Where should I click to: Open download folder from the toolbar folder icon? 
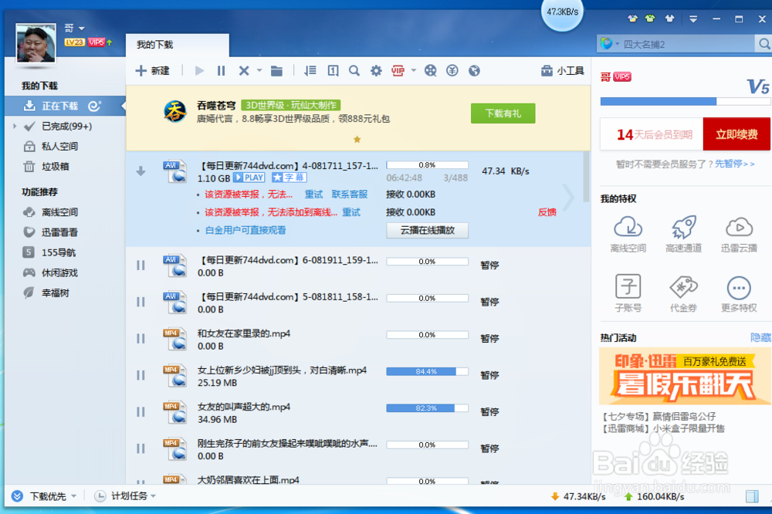pyautogui.click(x=276, y=71)
